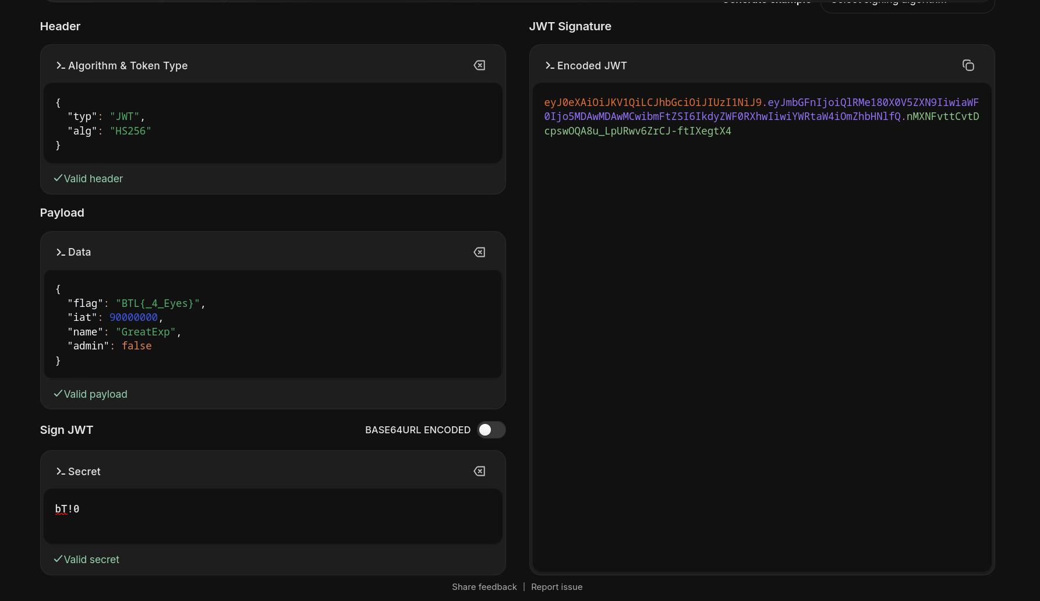
Task: Copy the Encoded JWT to clipboard
Action: point(968,65)
